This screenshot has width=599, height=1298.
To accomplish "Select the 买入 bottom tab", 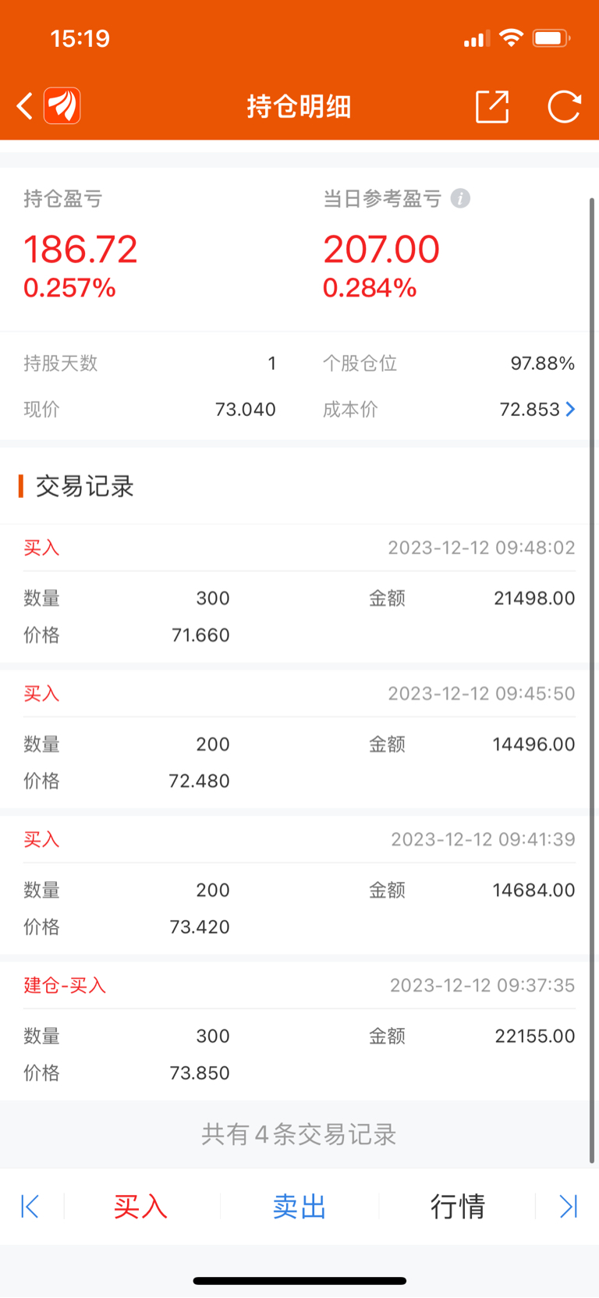I will click(140, 1207).
